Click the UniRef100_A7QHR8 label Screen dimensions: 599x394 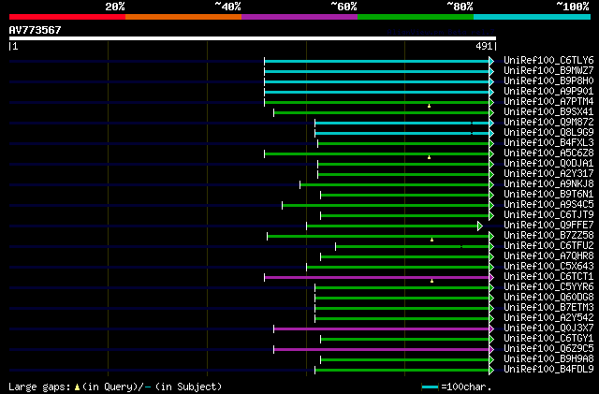[548, 256]
